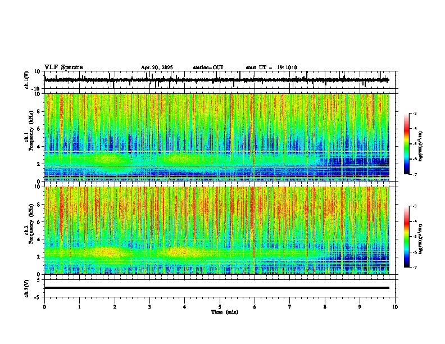Screen dimensions: 445x344
Task: Click the 'ch.1(V)' axis label
Action: 27,80
